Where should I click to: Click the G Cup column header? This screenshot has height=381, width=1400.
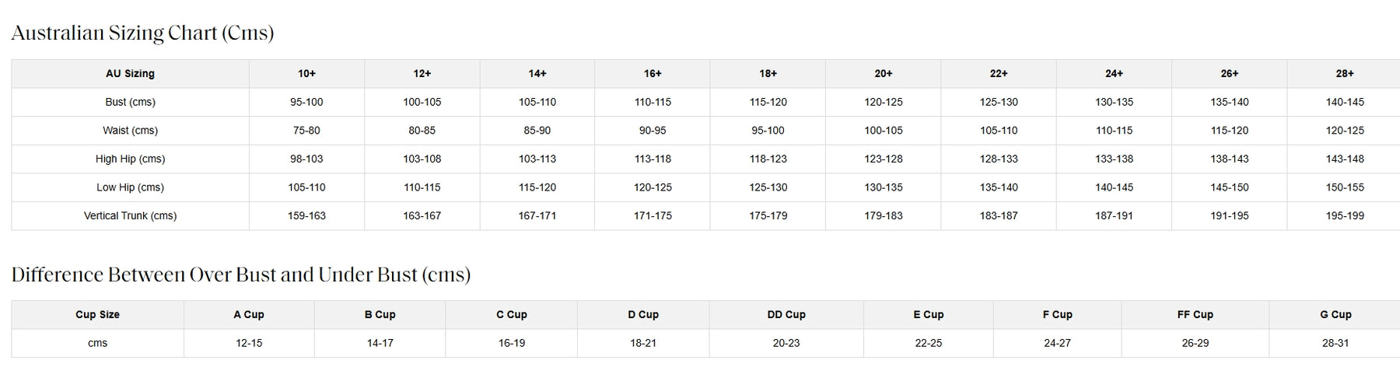click(1335, 315)
